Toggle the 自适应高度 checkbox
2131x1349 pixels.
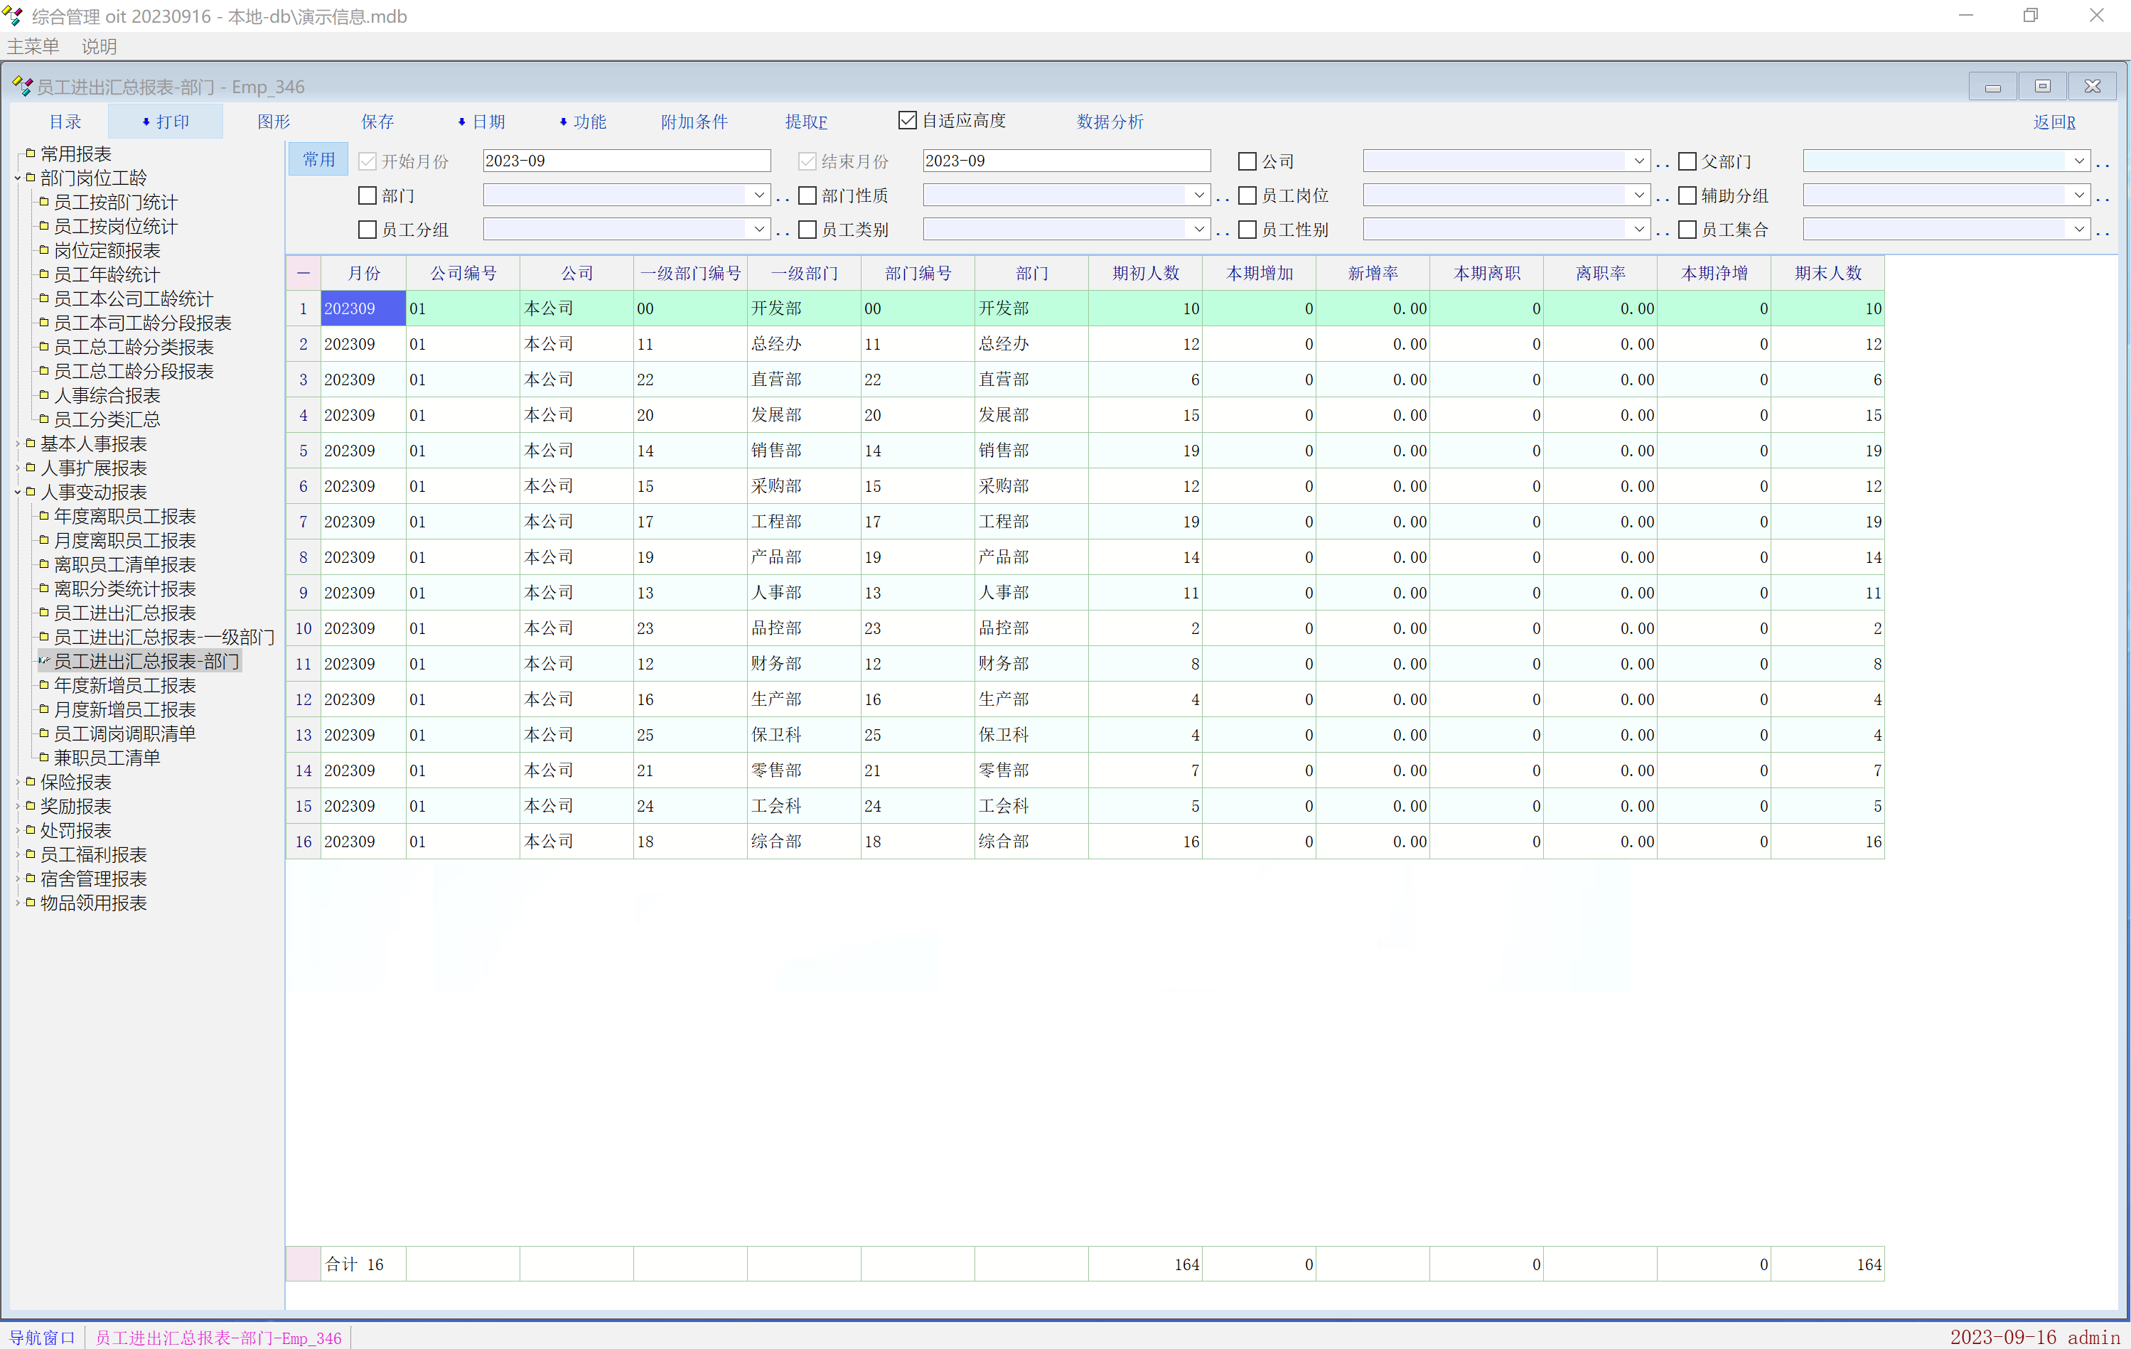click(907, 120)
